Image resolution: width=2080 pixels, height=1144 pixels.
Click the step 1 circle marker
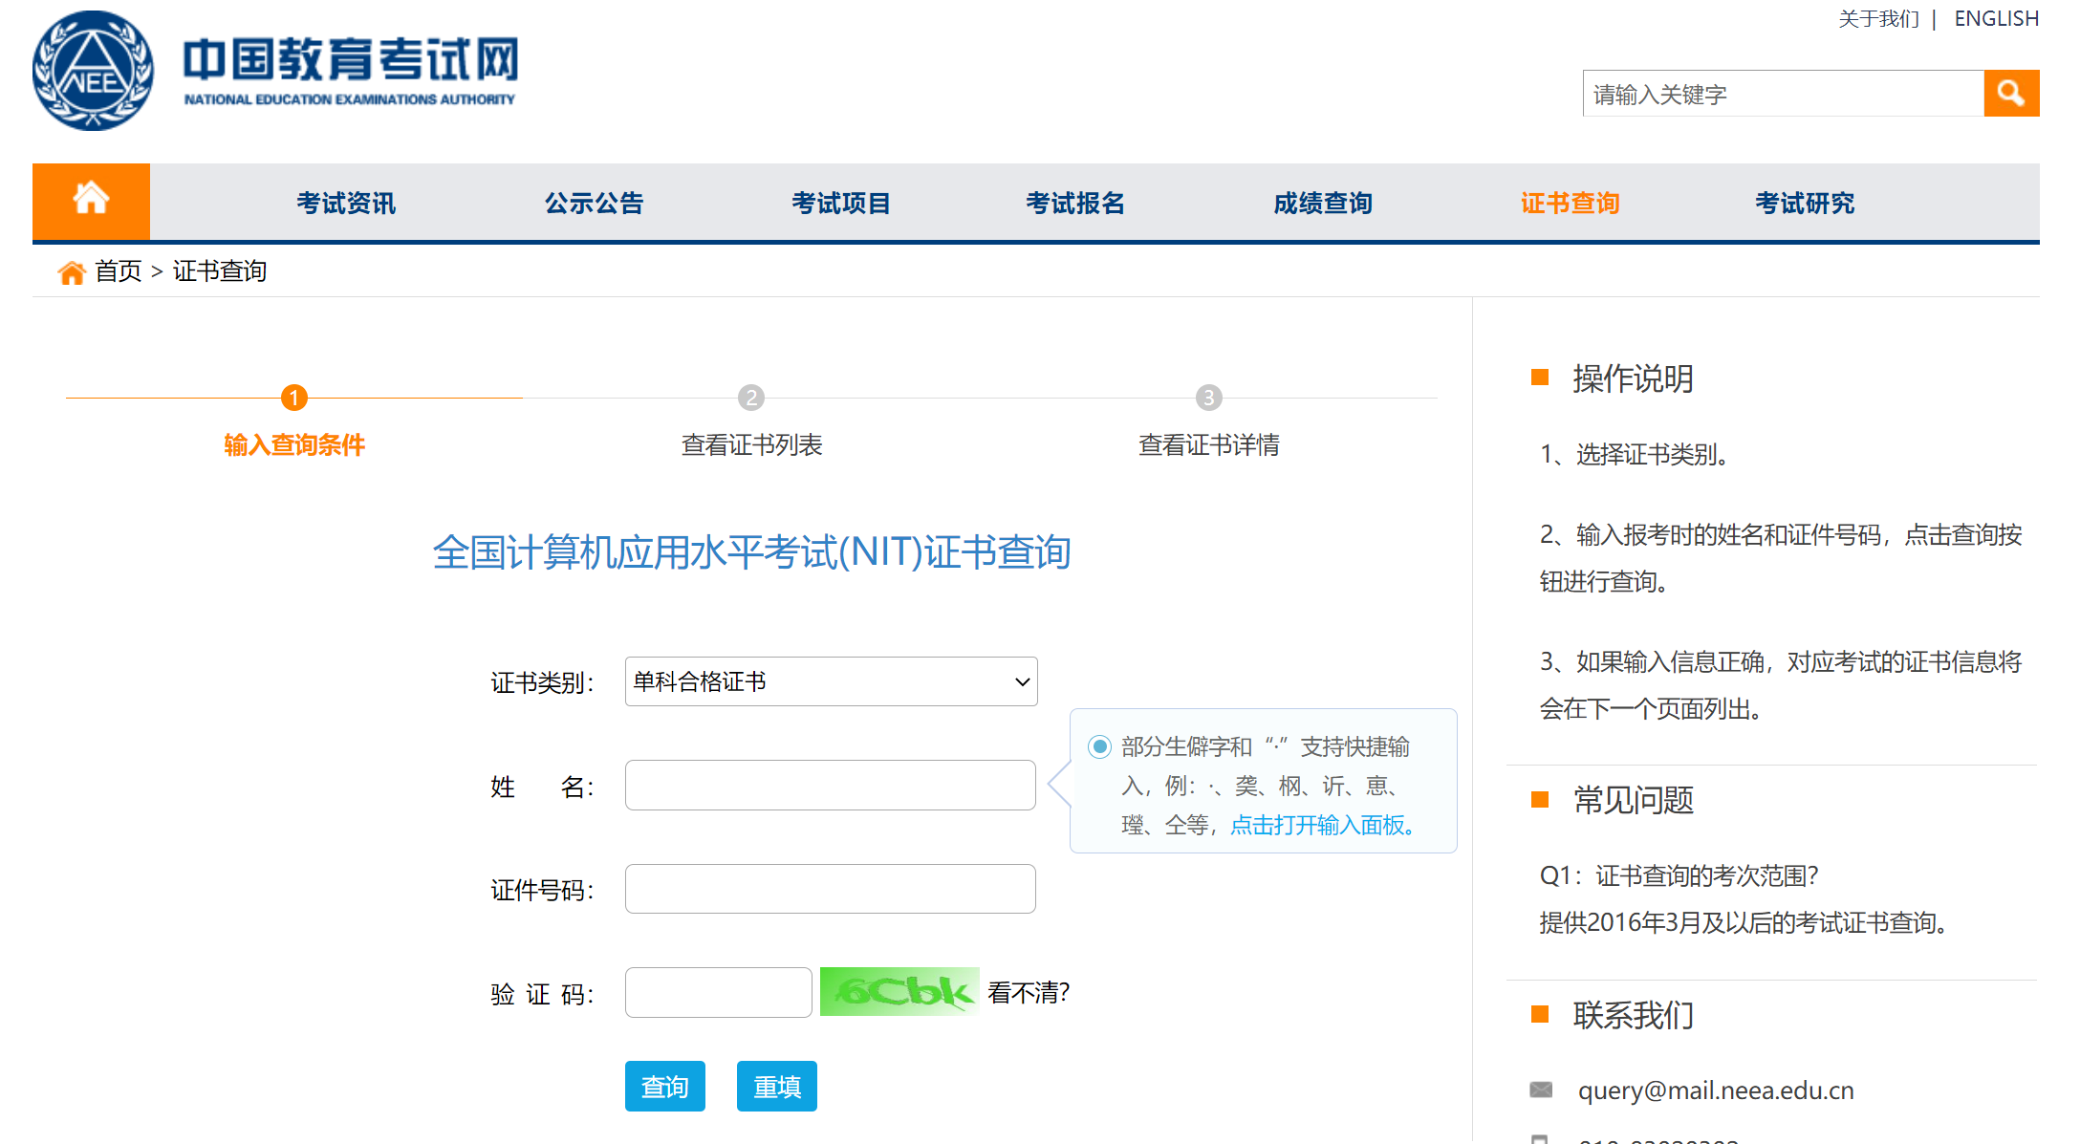(293, 398)
